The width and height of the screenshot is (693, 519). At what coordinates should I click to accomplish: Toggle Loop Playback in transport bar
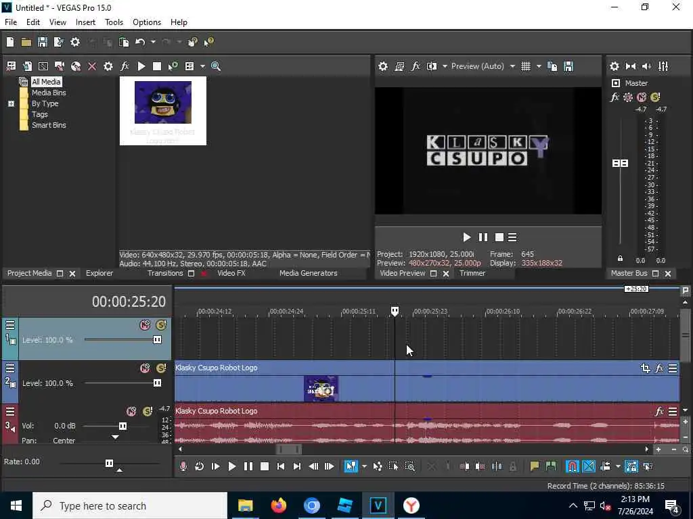click(200, 466)
